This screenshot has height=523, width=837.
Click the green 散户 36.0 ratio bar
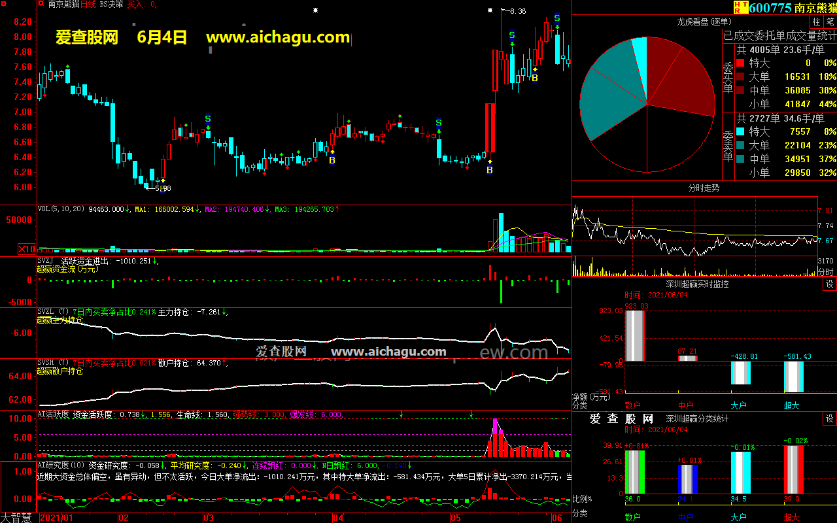pyautogui.click(x=635, y=471)
